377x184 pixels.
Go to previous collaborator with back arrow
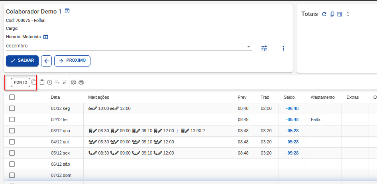(x=46, y=61)
